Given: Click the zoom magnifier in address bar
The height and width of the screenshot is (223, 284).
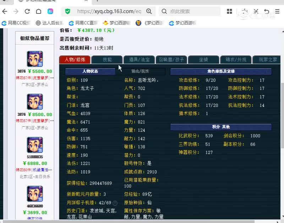Looking at the screenshot, I should (149, 11).
